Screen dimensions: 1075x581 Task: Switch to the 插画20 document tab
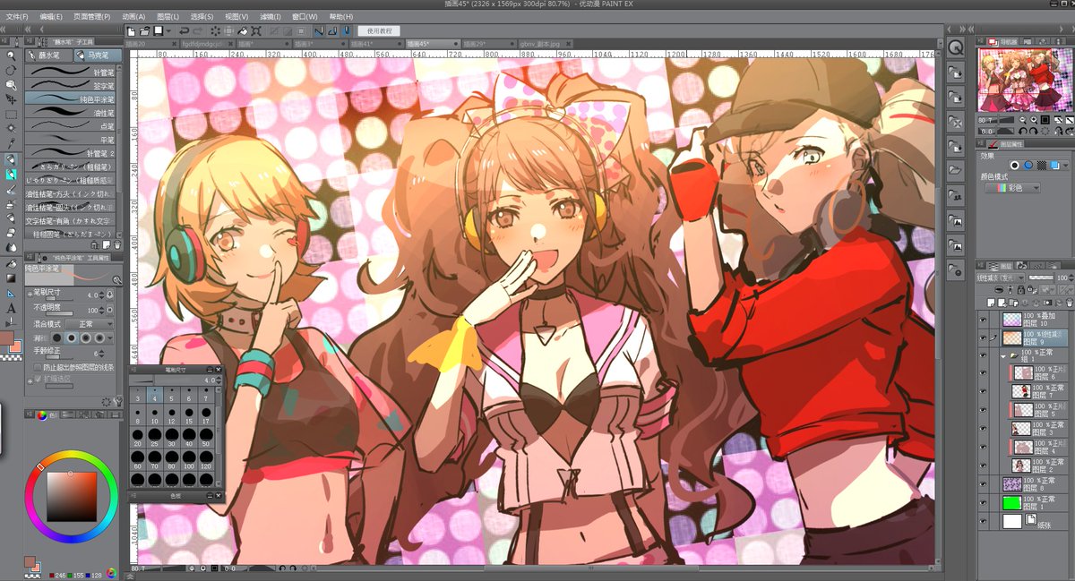[152, 44]
